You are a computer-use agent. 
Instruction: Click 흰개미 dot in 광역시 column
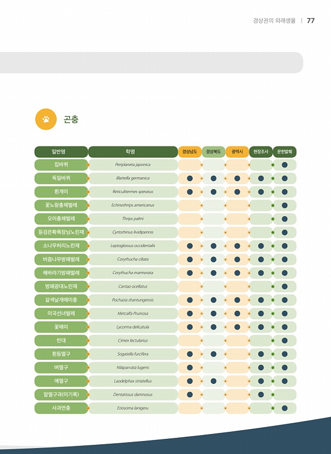pyautogui.click(x=237, y=192)
